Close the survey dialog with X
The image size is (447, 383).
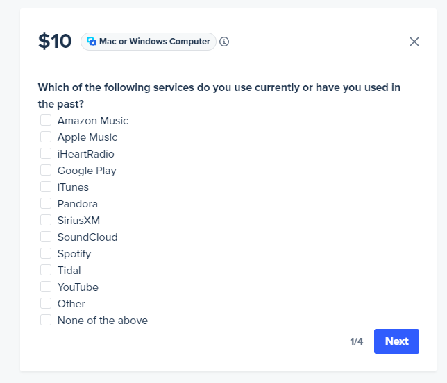(x=414, y=42)
